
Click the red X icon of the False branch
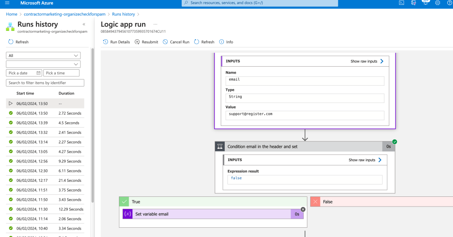tap(315, 202)
